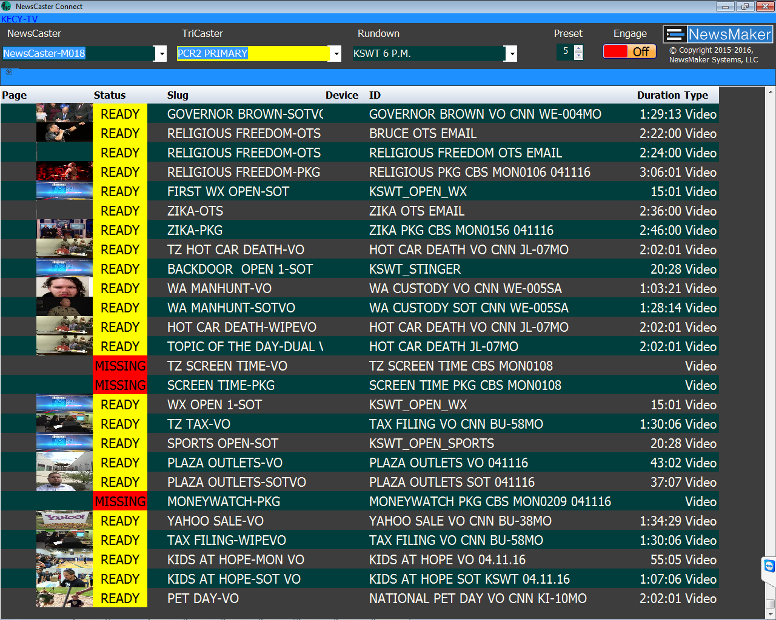Viewport: 776px width, 620px height.
Task: Select the TAX FILING-WIPEVO slug
Action: pyautogui.click(x=227, y=540)
